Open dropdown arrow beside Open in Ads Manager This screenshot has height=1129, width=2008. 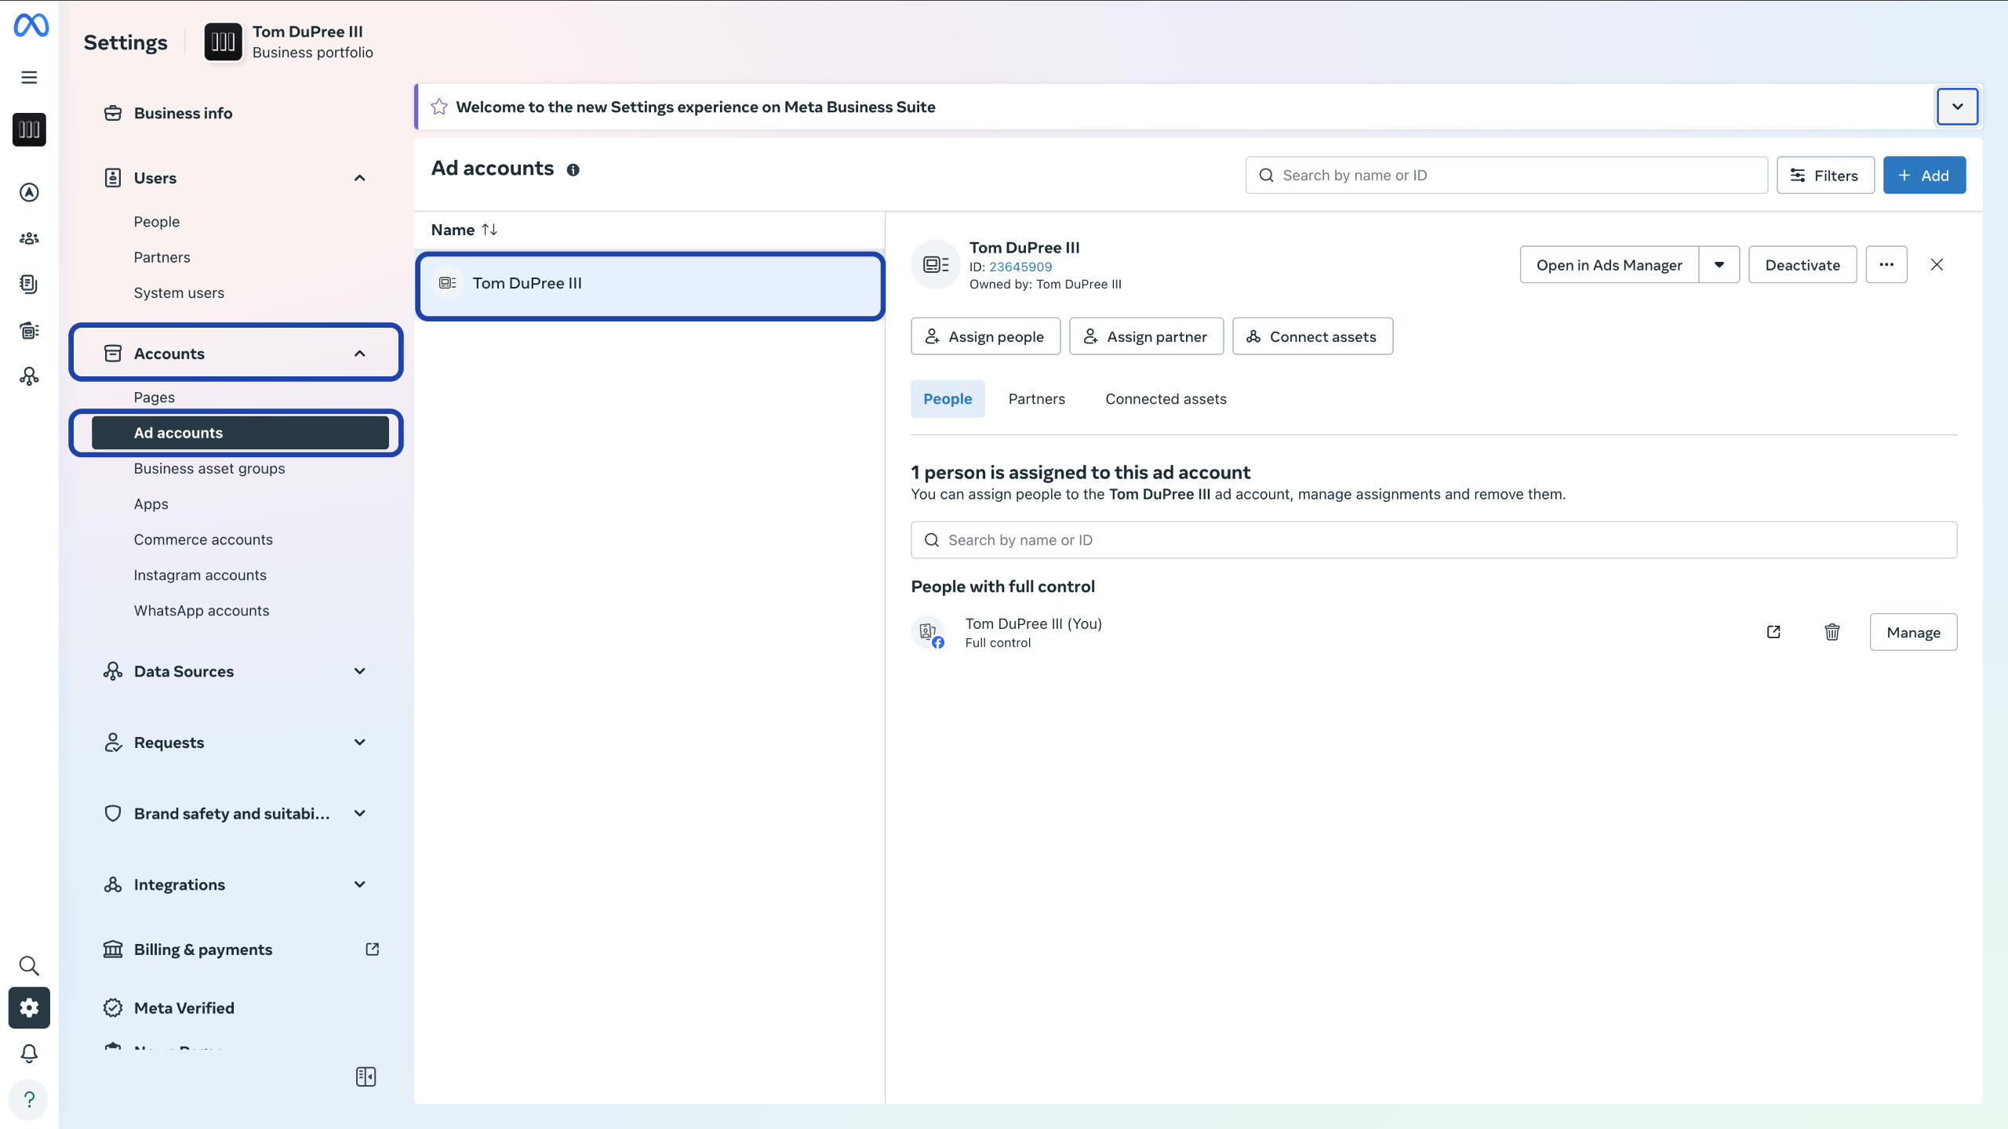tap(1719, 265)
